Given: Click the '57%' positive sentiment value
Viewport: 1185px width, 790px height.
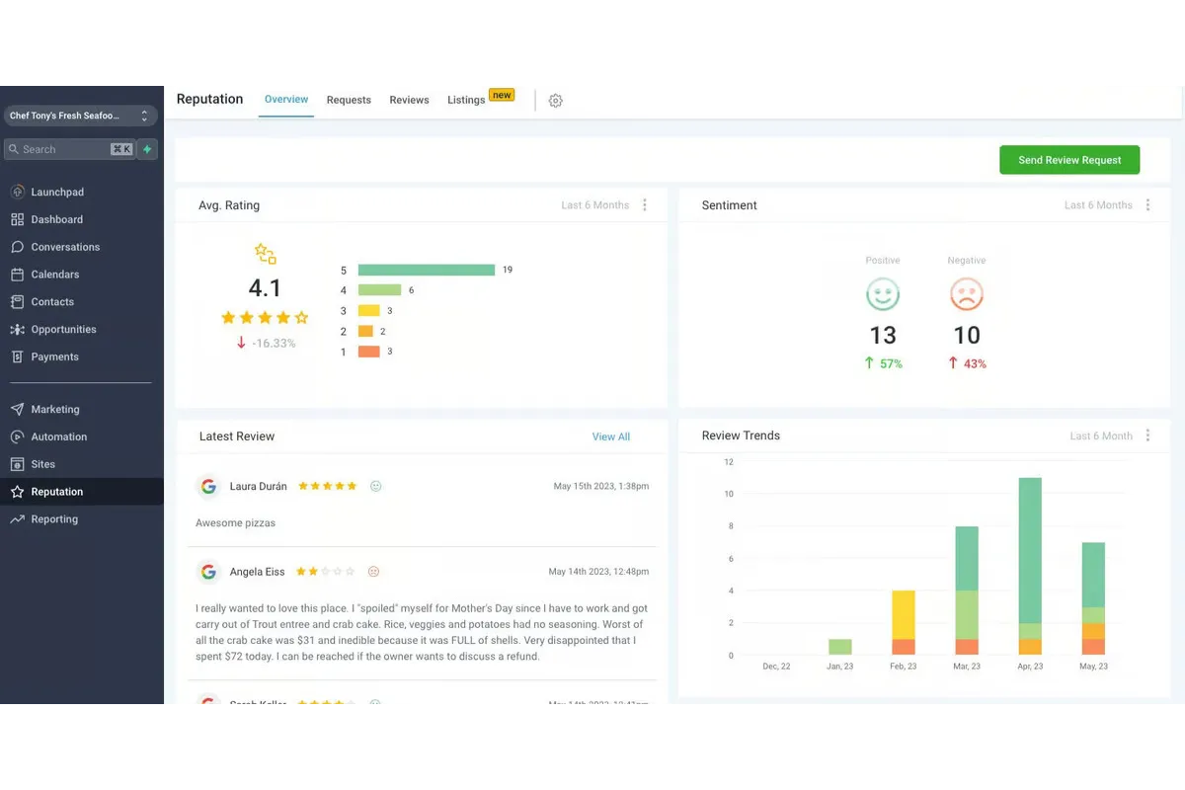Looking at the screenshot, I should click(892, 363).
